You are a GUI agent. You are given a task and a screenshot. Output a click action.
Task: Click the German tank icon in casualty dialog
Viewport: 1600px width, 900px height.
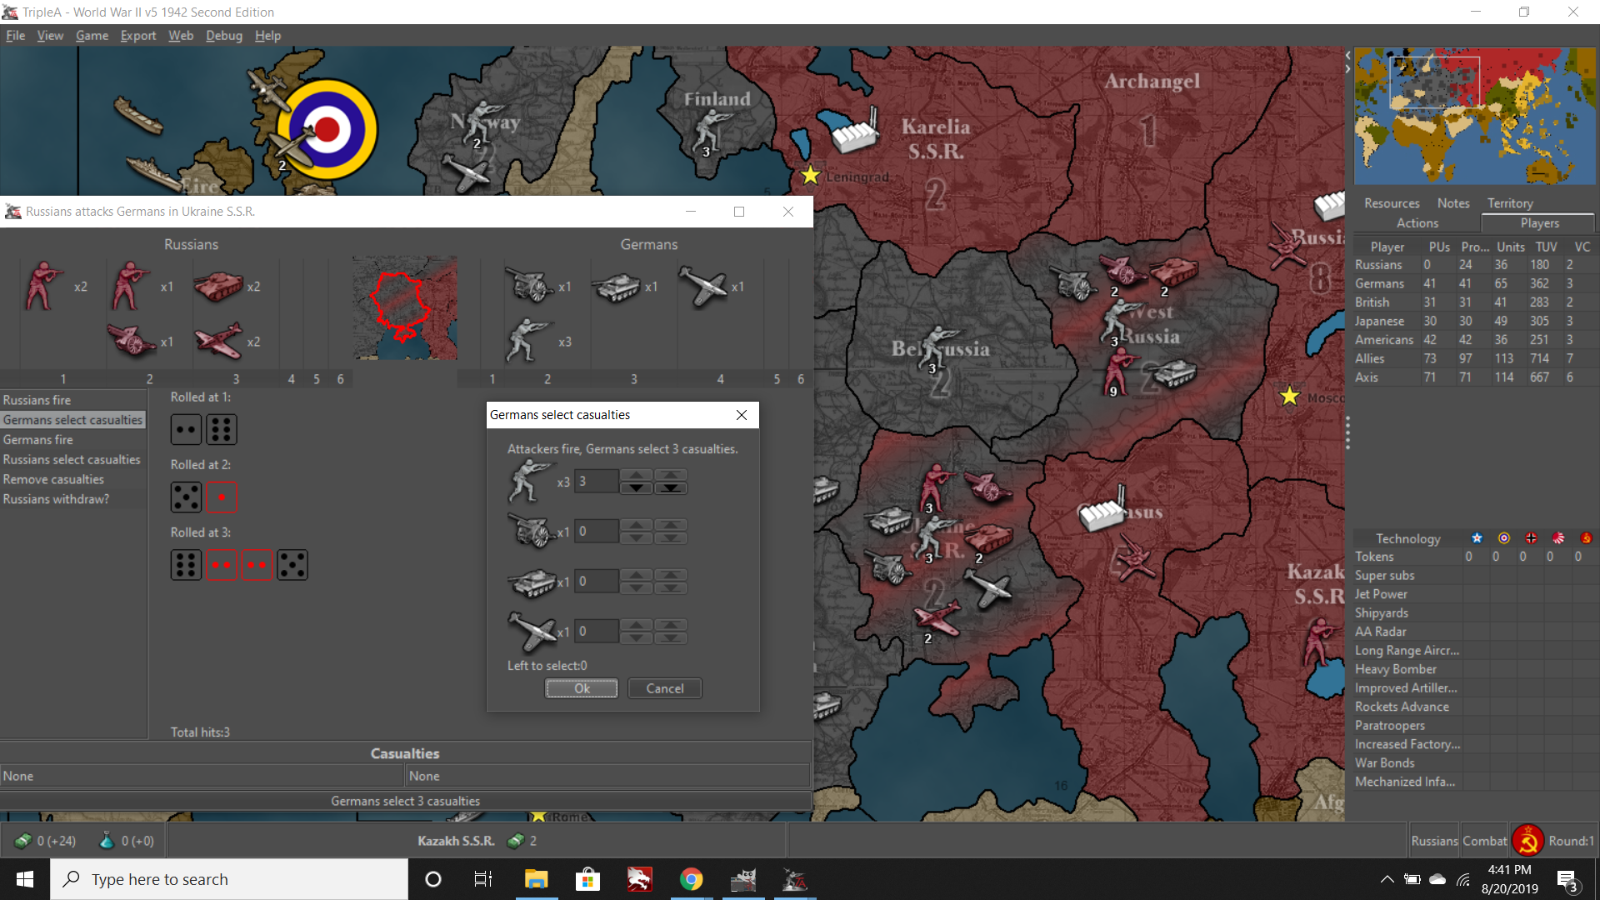pyautogui.click(x=532, y=582)
